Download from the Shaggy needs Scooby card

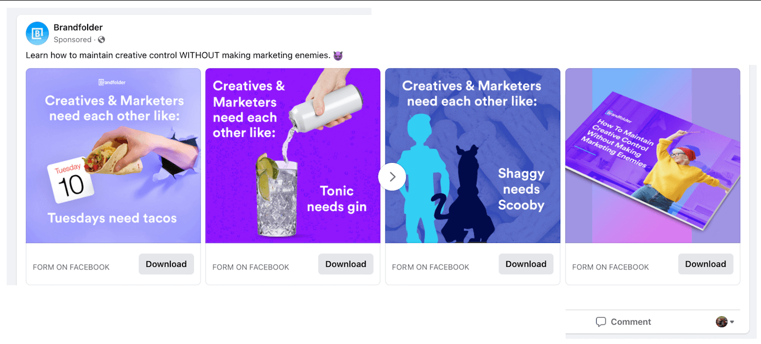click(x=526, y=264)
